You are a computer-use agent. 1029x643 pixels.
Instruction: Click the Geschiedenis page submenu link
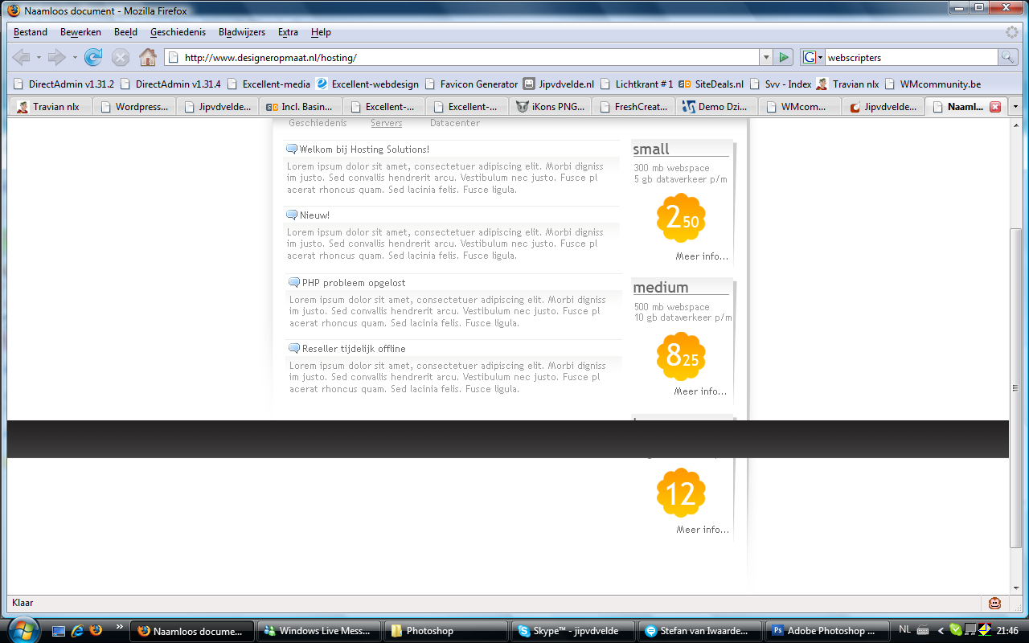click(x=318, y=123)
